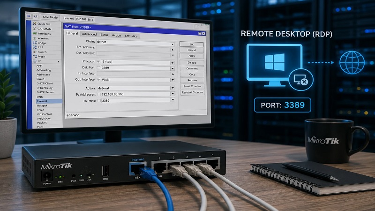
Task: Switch to the Action tab
Action: coord(116,35)
